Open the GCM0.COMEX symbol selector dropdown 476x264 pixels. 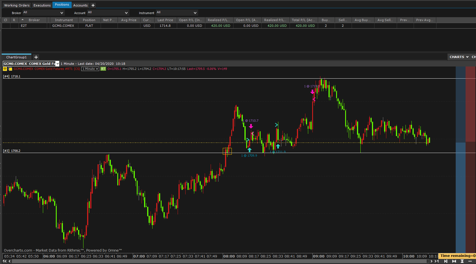point(58,64)
